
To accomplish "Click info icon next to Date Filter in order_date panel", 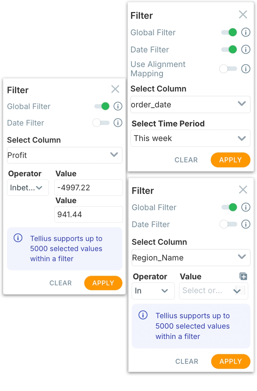I will [246, 49].
